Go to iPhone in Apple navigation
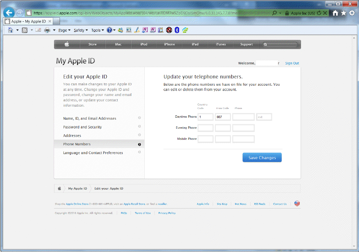 169,44
